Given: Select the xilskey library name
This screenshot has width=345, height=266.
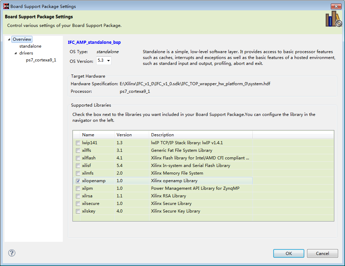Looking at the screenshot, I should coord(89,211).
